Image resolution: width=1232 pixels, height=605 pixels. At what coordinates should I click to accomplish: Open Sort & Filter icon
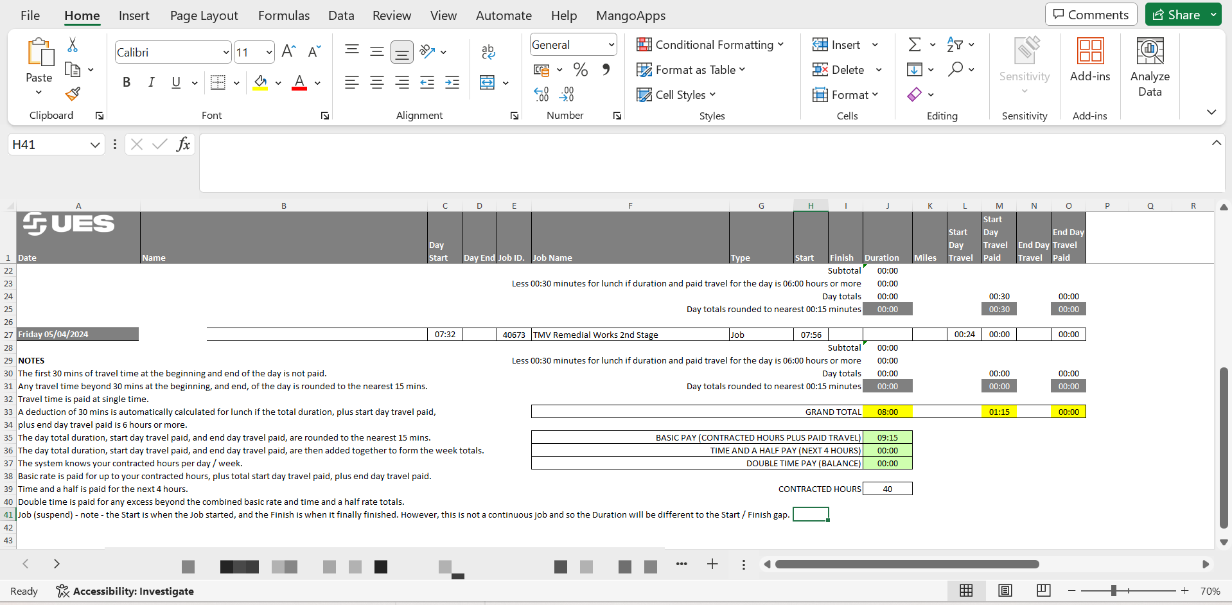pos(955,44)
